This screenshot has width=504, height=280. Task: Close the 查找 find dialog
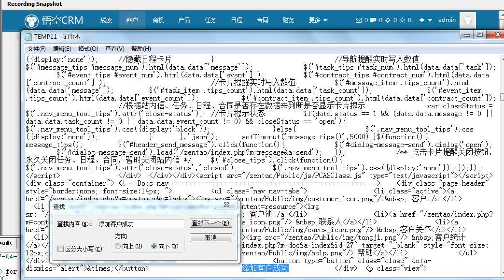(x=226, y=205)
